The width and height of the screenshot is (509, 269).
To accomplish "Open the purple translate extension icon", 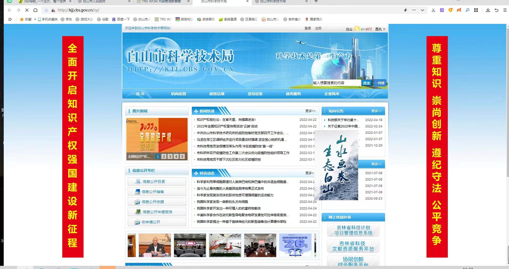I will click(x=442, y=10).
